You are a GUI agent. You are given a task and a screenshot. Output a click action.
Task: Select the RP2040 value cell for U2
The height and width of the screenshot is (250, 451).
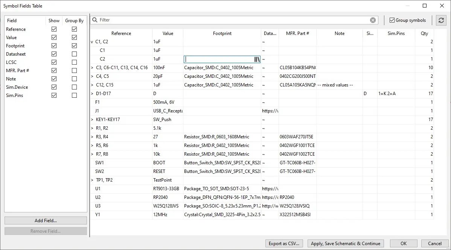click(x=168, y=197)
